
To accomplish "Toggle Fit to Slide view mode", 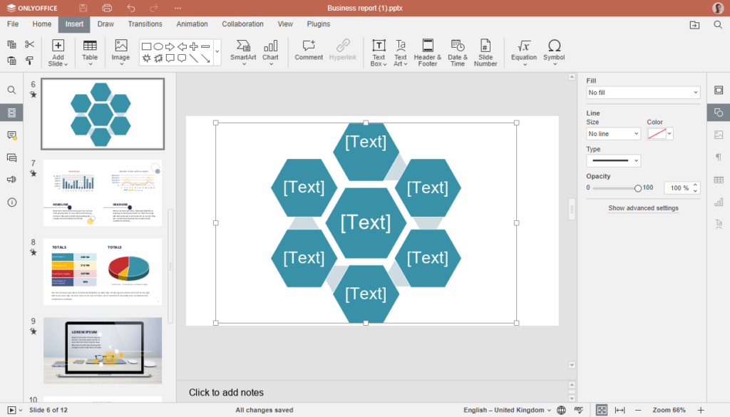I will 602,410.
